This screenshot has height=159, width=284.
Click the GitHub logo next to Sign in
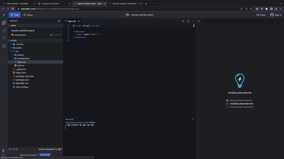coord(272,15)
